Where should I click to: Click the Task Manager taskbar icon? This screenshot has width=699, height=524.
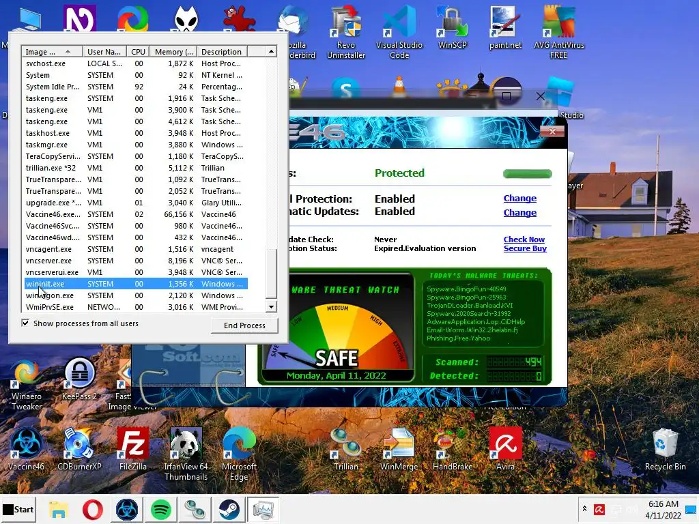(263, 510)
